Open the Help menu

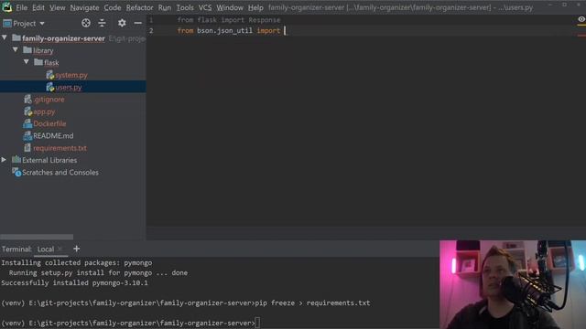pos(255,7)
